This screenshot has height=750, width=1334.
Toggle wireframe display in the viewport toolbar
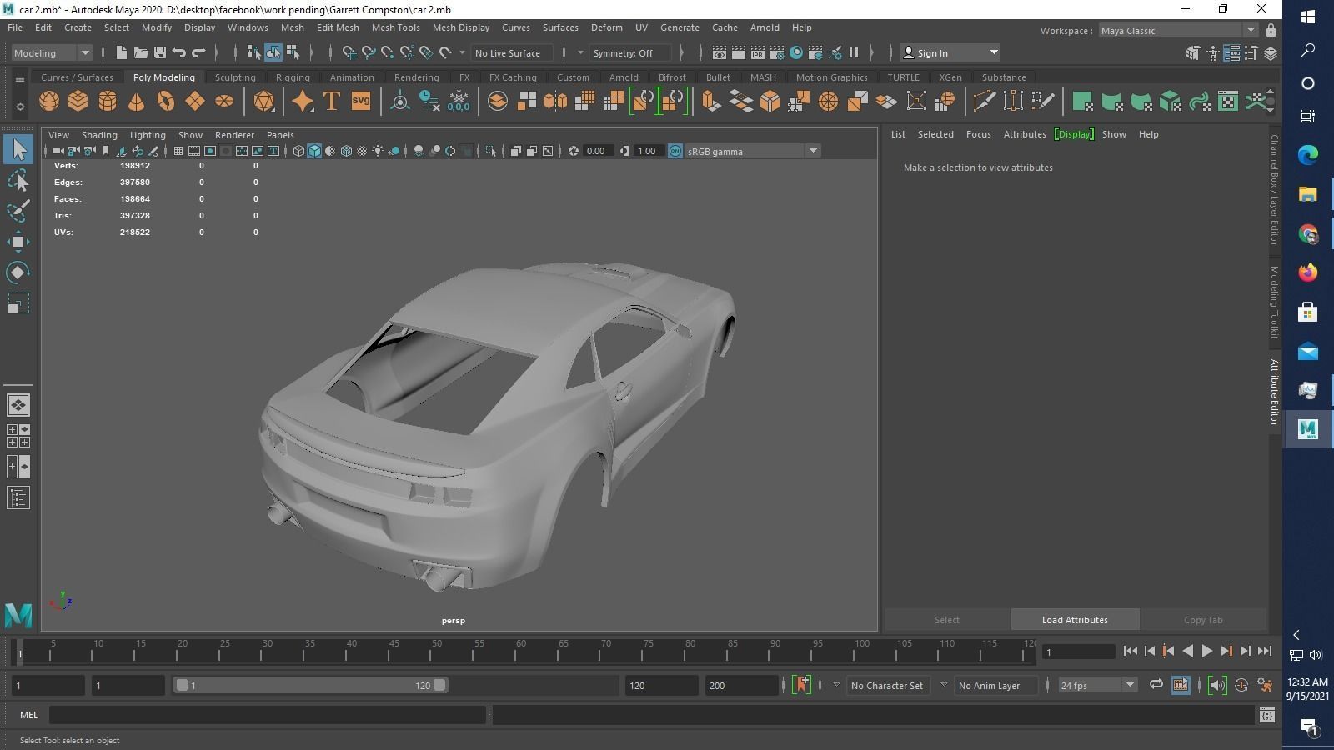[x=298, y=151]
